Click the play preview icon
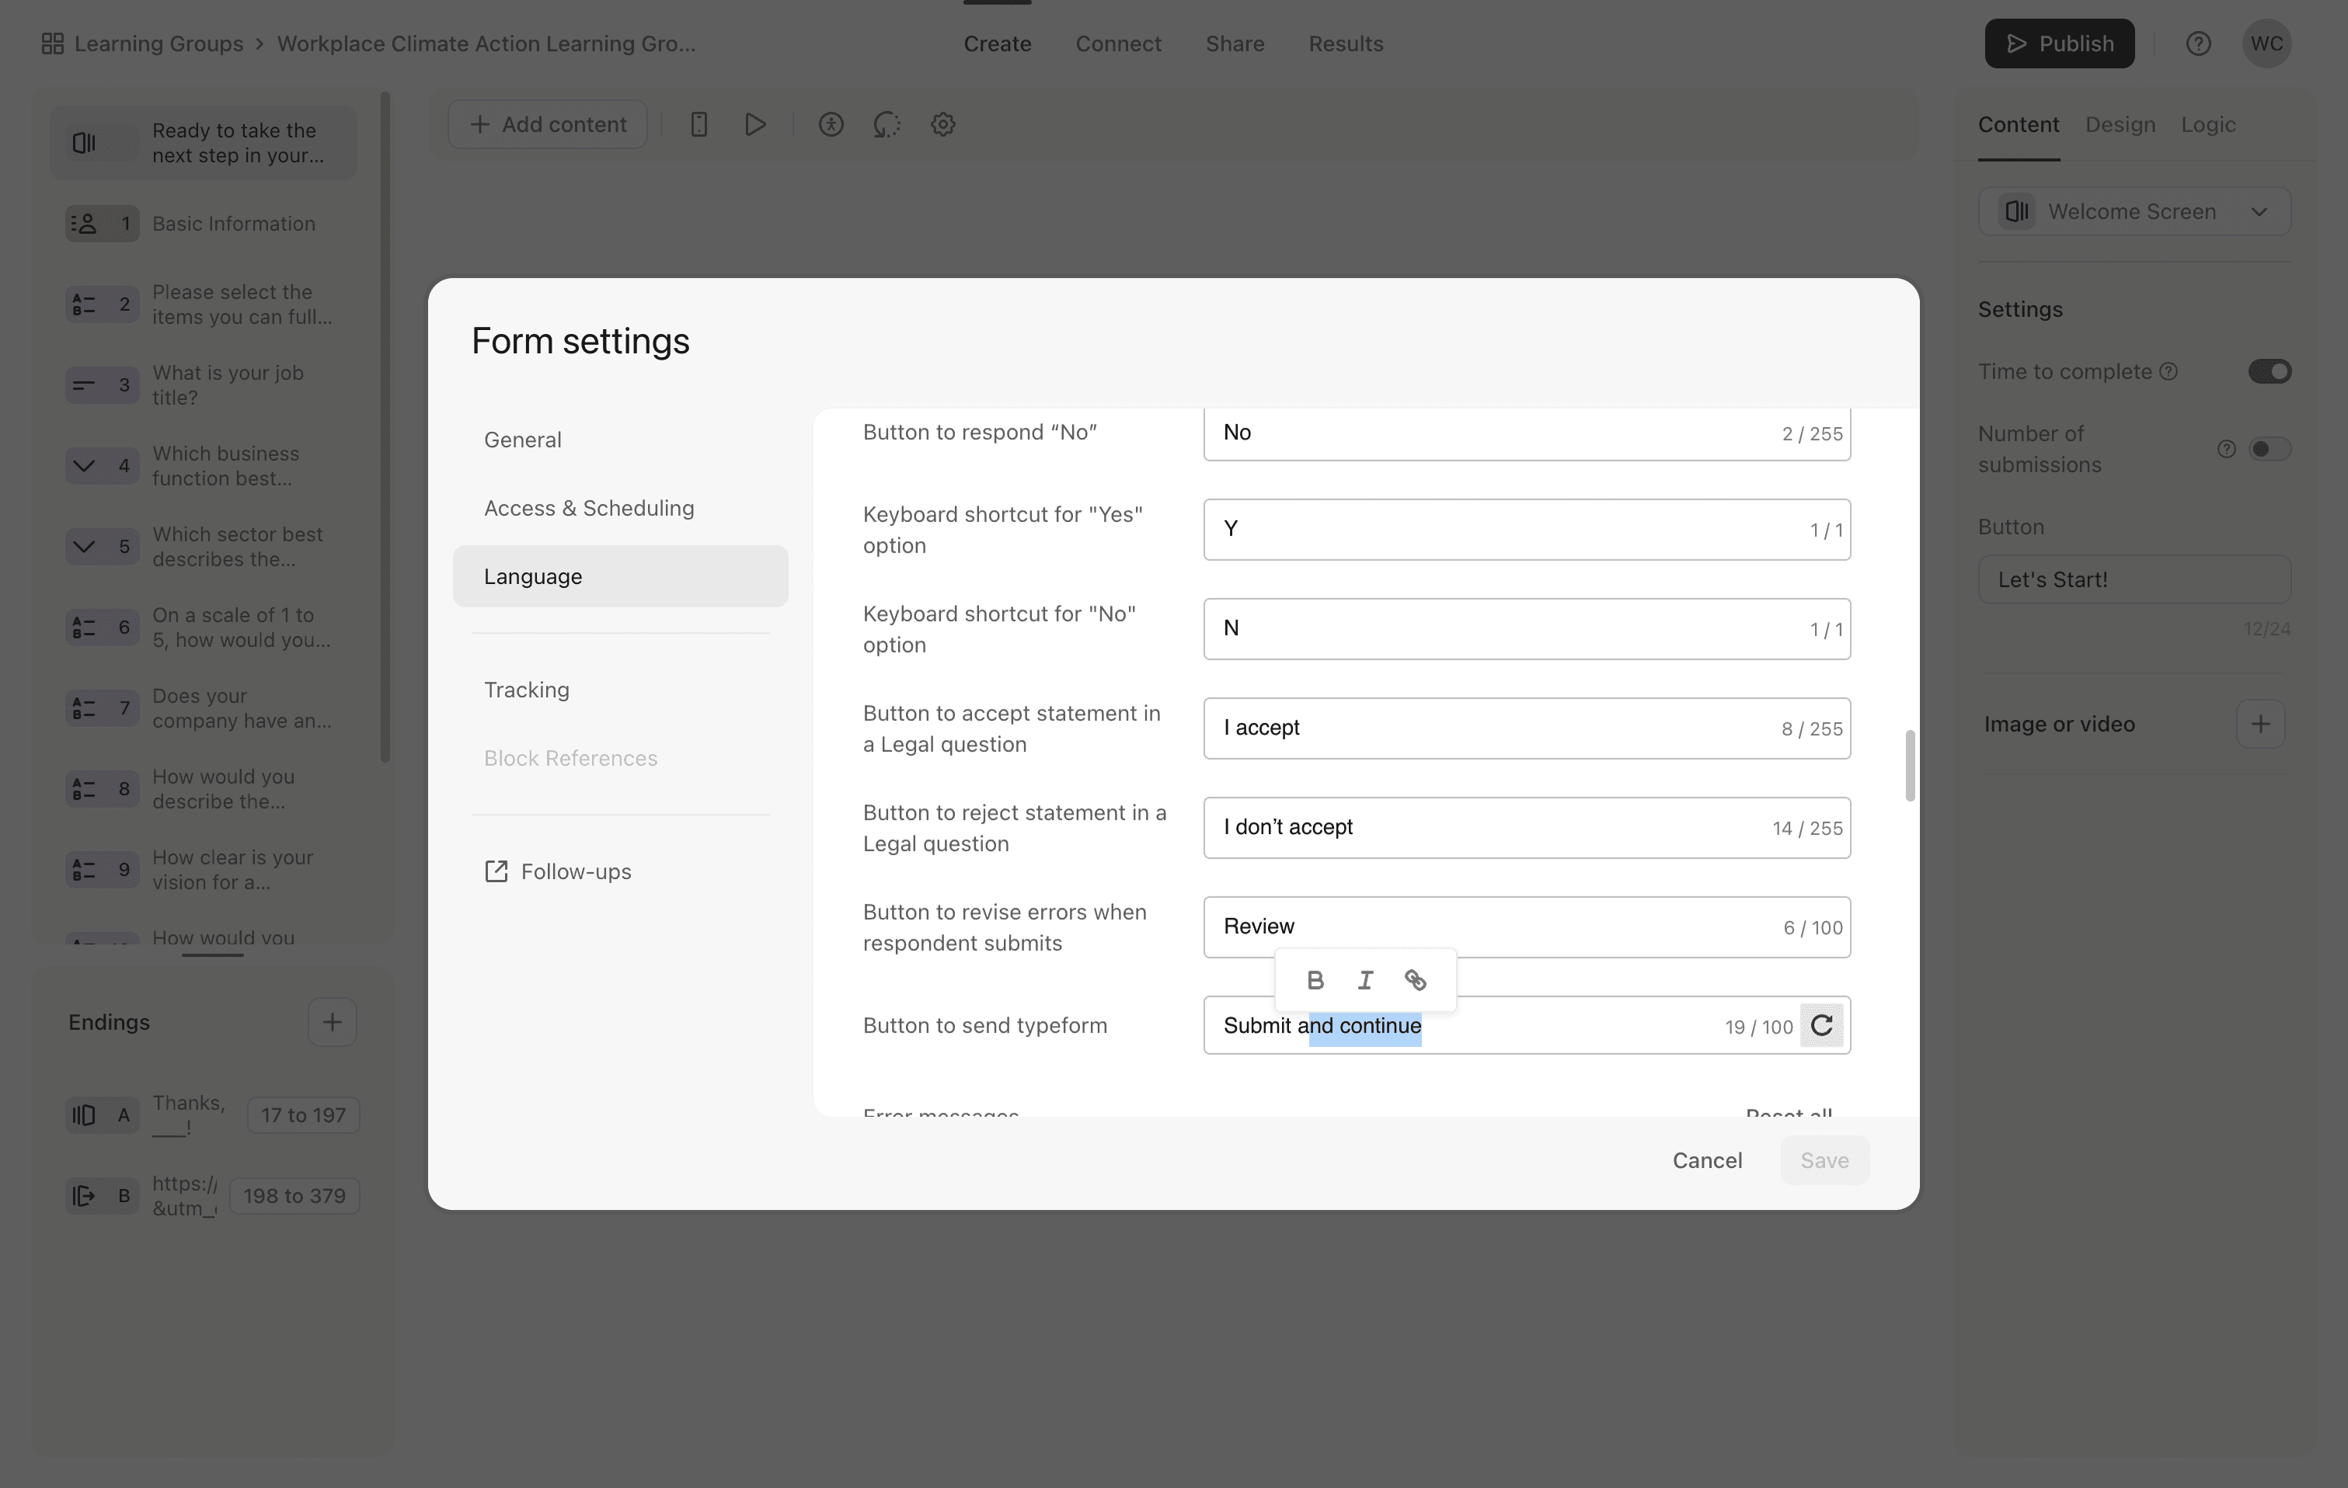This screenshot has width=2348, height=1488. tap(754, 123)
